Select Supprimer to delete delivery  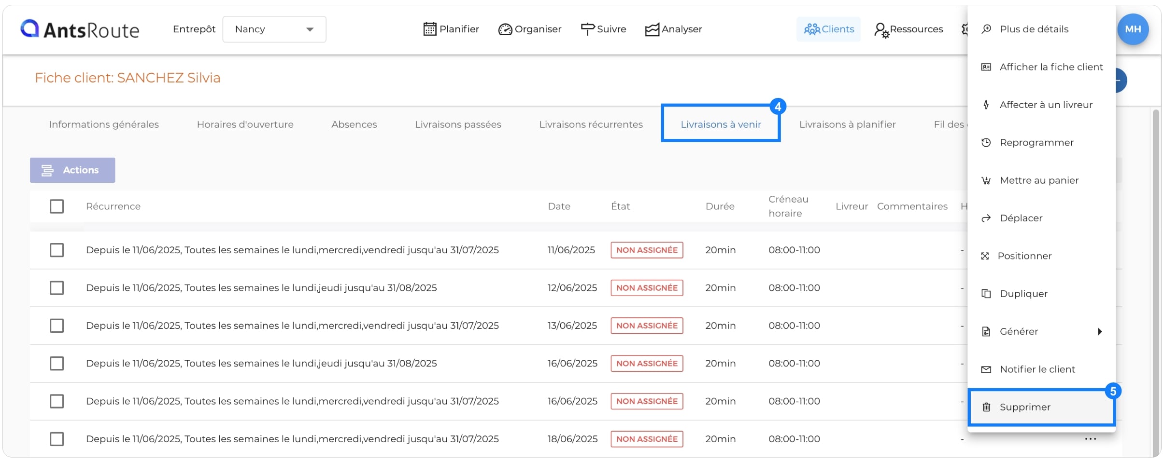[x=1041, y=407]
